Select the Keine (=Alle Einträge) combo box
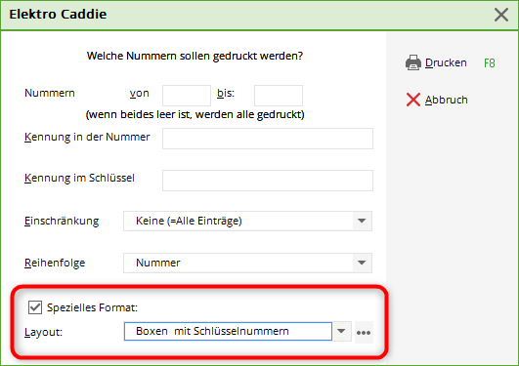This screenshot has height=366, width=519. (247, 221)
